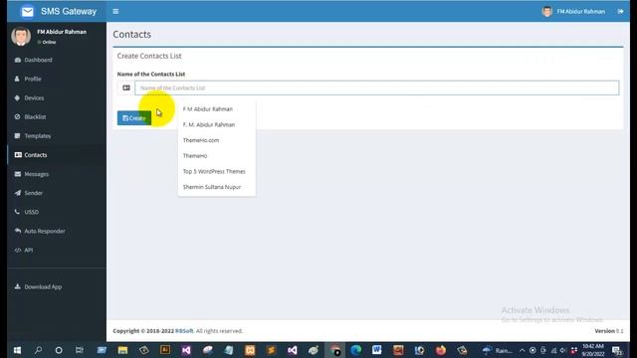Select the "Top 5 WordPress Themes" suggestion
Viewport: 637px width, 358px height.
pos(217,171)
